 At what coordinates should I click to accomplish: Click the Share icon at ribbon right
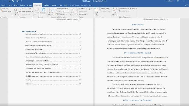pos(186,5)
